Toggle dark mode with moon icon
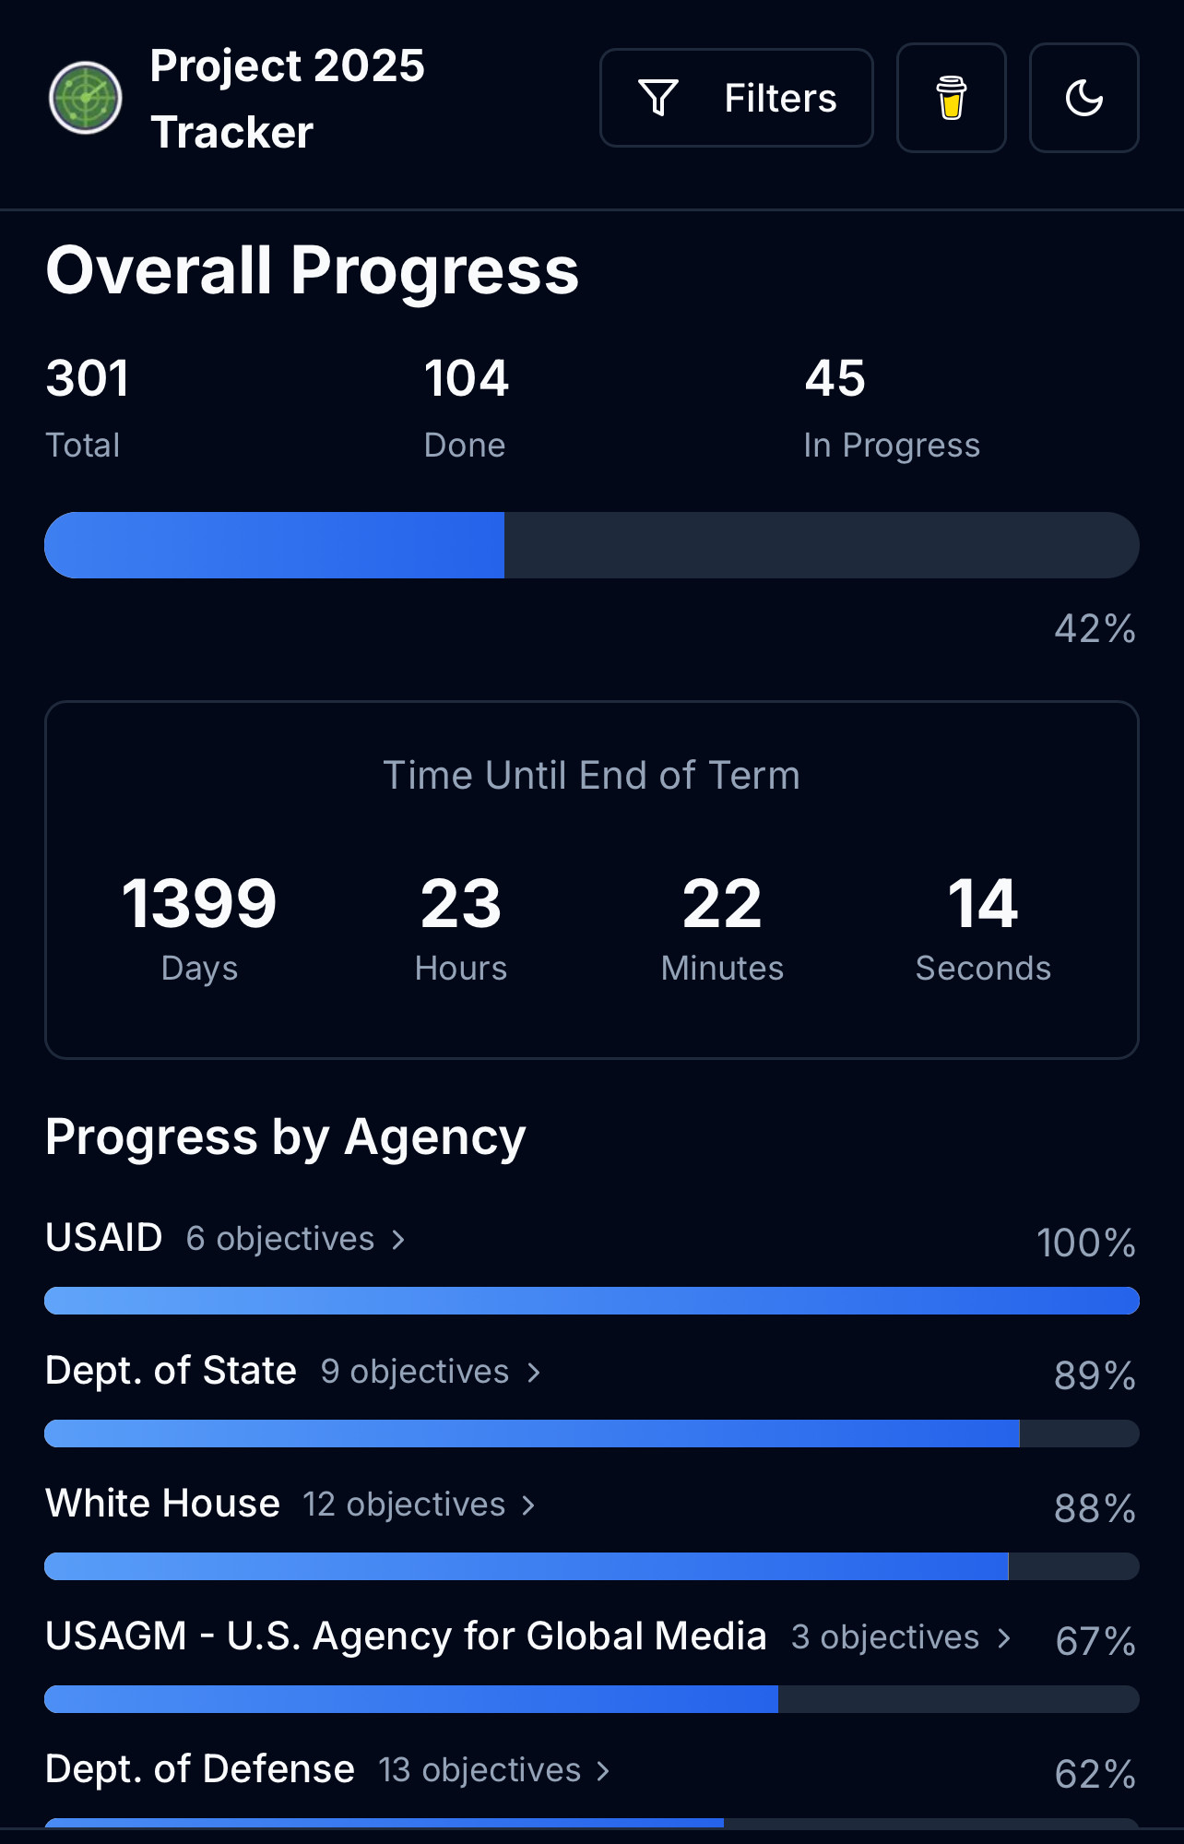 coord(1083,98)
